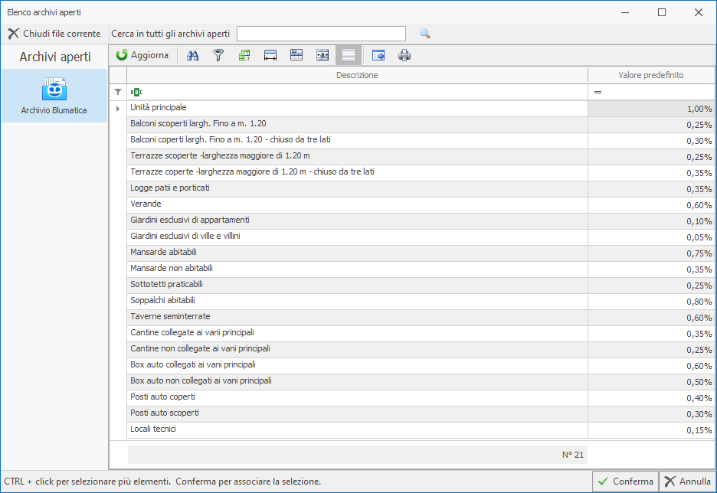Click the Archivi aperti panel heading
The width and height of the screenshot is (717, 493).
tap(55, 57)
